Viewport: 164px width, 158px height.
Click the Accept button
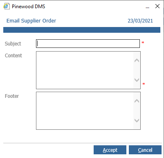(110, 150)
